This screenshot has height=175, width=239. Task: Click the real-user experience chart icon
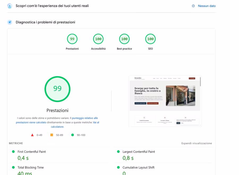point(10,6)
